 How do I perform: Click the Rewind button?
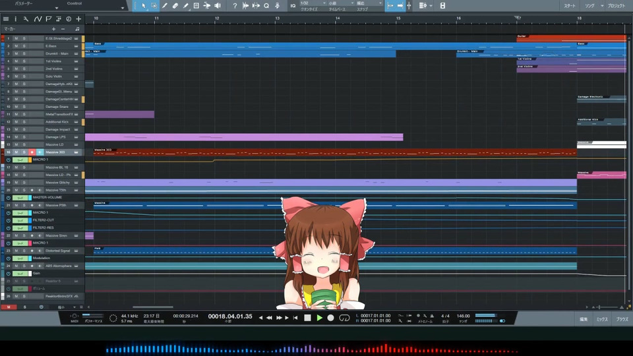click(x=269, y=318)
